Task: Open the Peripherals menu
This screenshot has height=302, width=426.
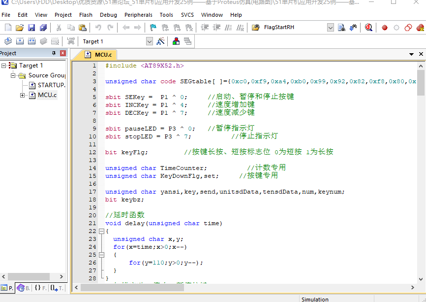Action: [x=138, y=15]
